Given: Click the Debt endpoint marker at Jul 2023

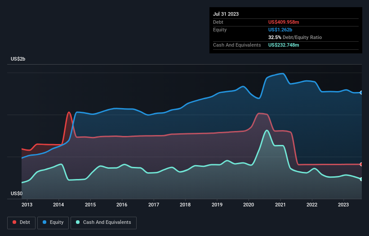Looking at the screenshot, I should pos(361,164).
